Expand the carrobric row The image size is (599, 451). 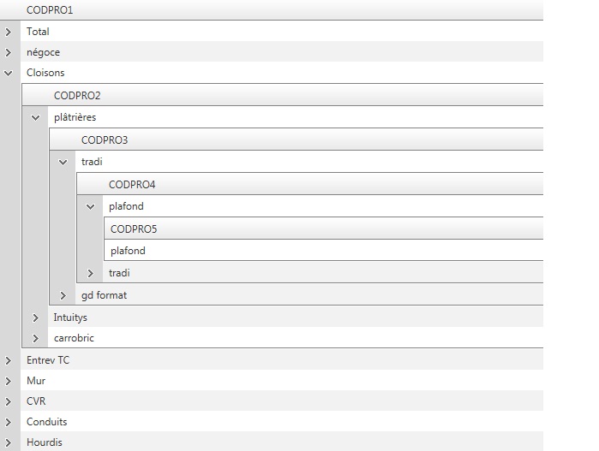[36, 338]
